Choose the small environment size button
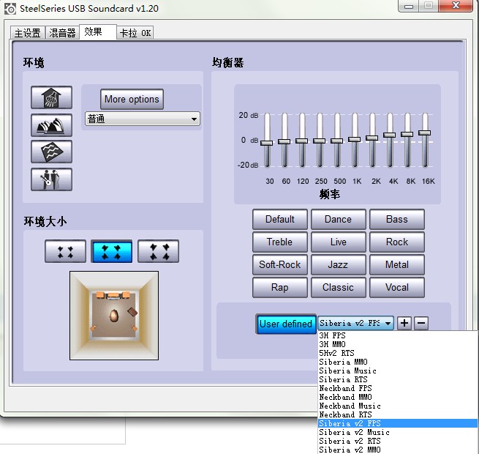The width and height of the screenshot is (479, 454). point(65,251)
